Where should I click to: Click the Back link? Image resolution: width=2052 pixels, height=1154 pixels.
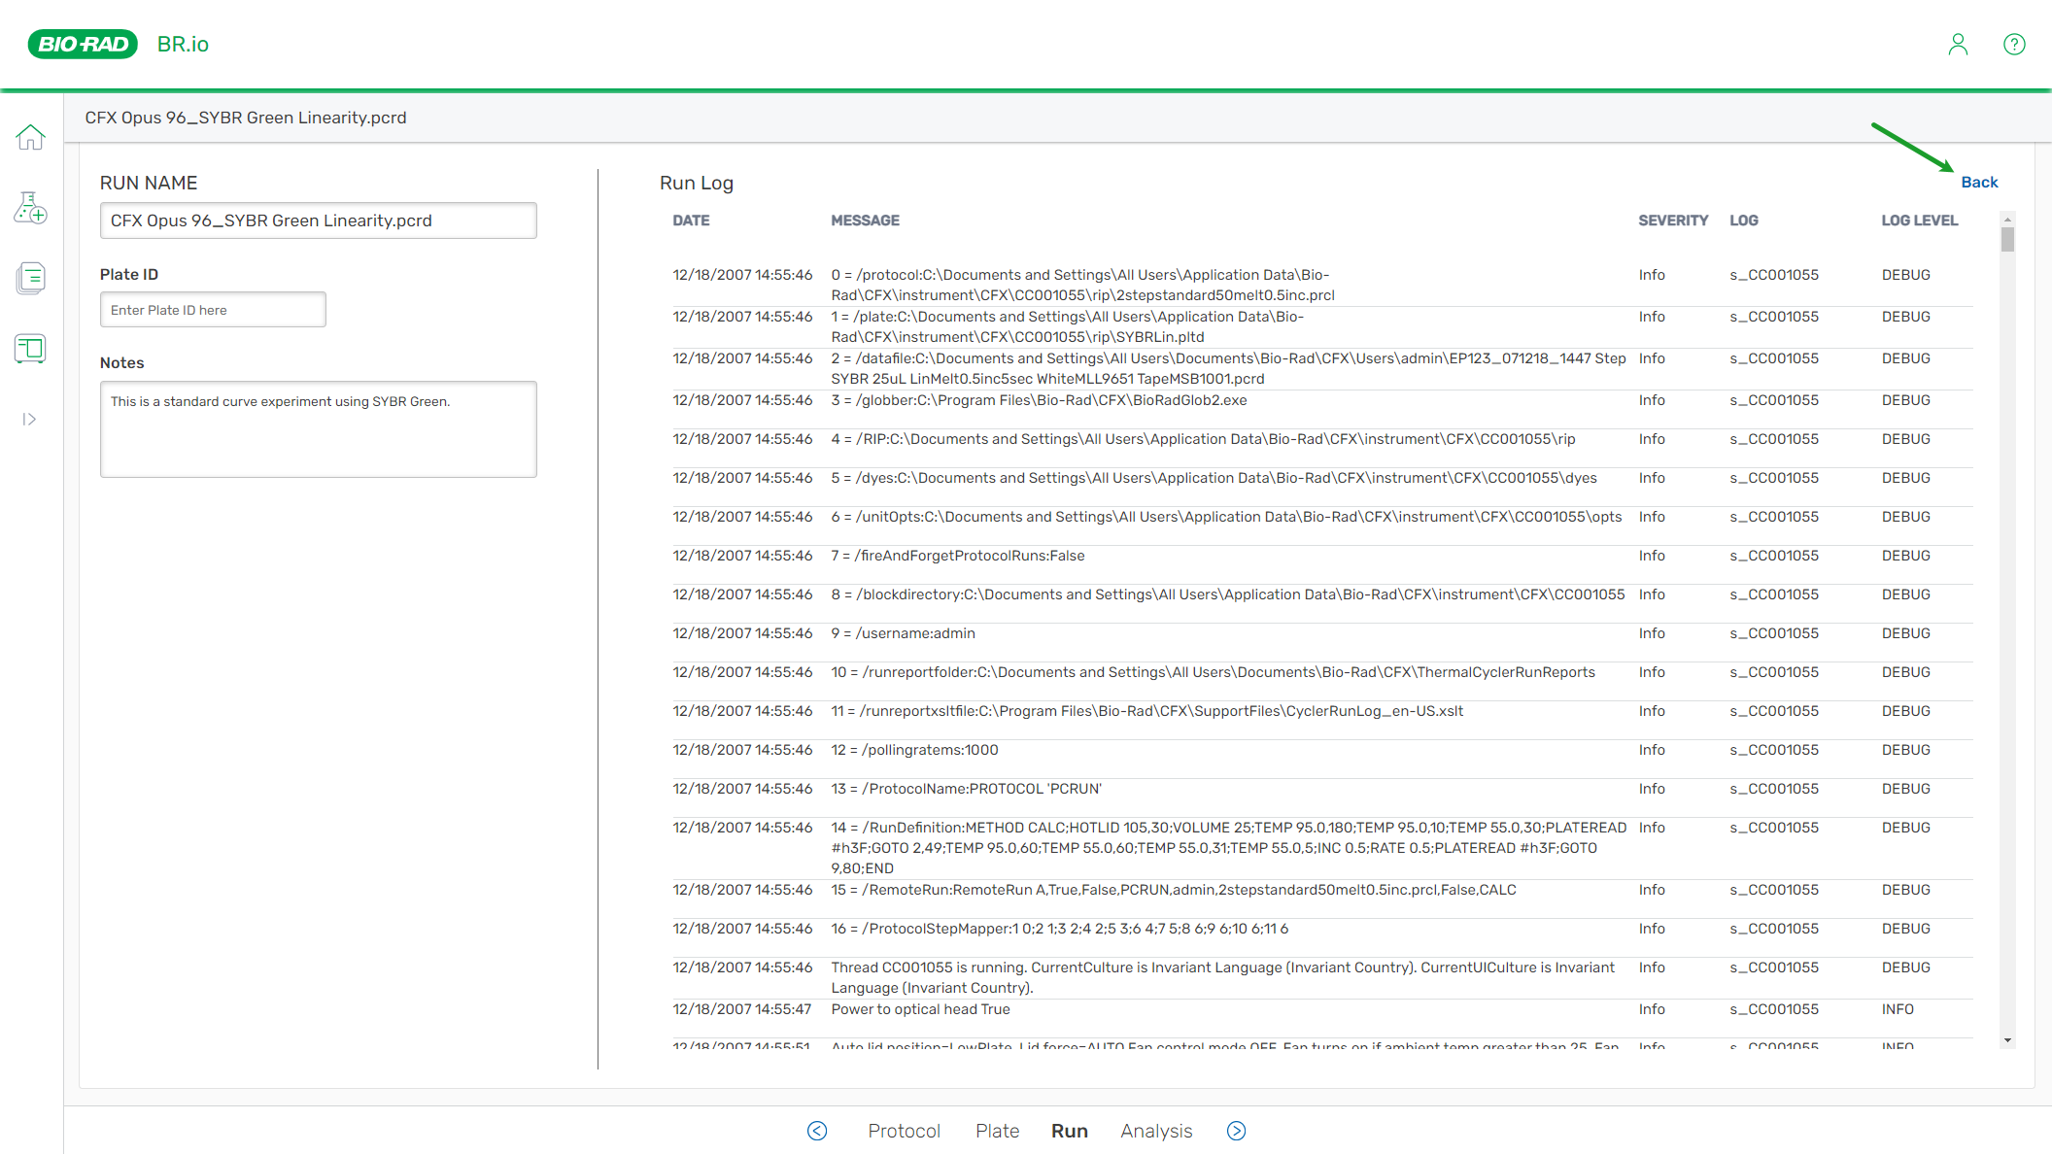[x=1979, y=183]
